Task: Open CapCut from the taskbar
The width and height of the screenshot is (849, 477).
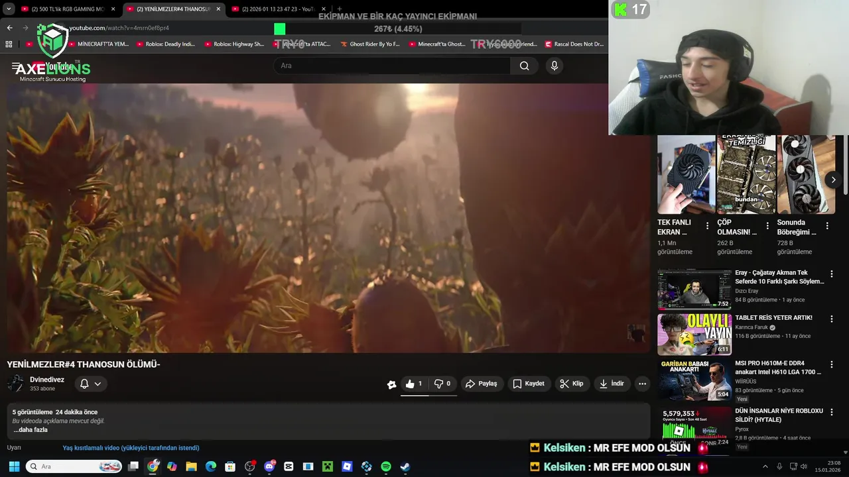Action: 289,466
